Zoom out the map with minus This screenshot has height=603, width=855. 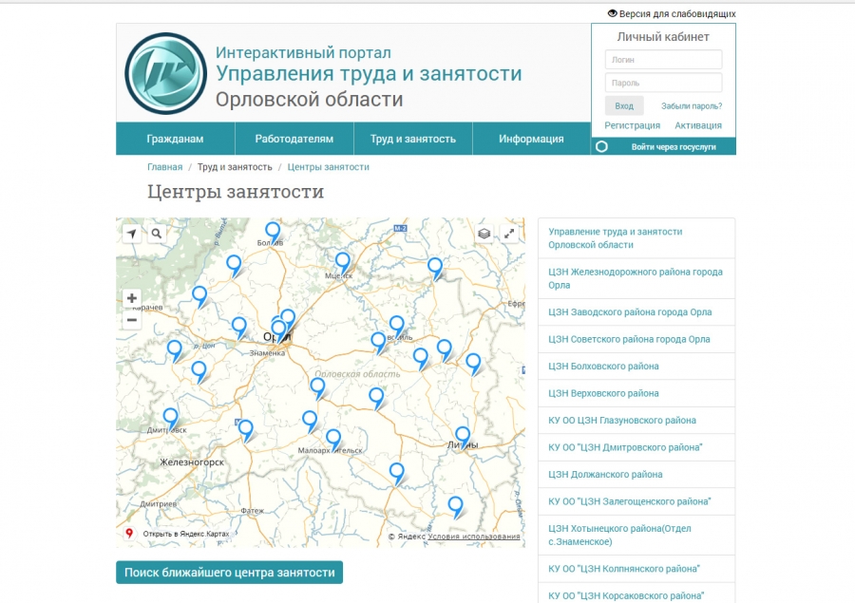click(132, 320)
